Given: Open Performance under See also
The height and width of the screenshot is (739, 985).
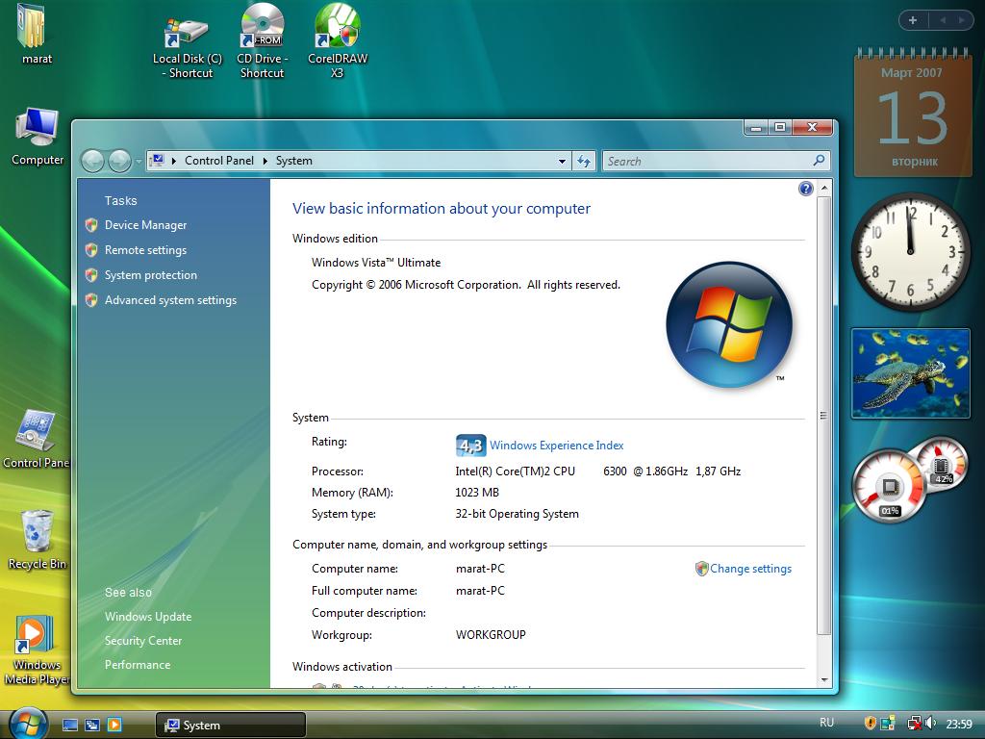Looking at the screenshot, I should (138, 664).
